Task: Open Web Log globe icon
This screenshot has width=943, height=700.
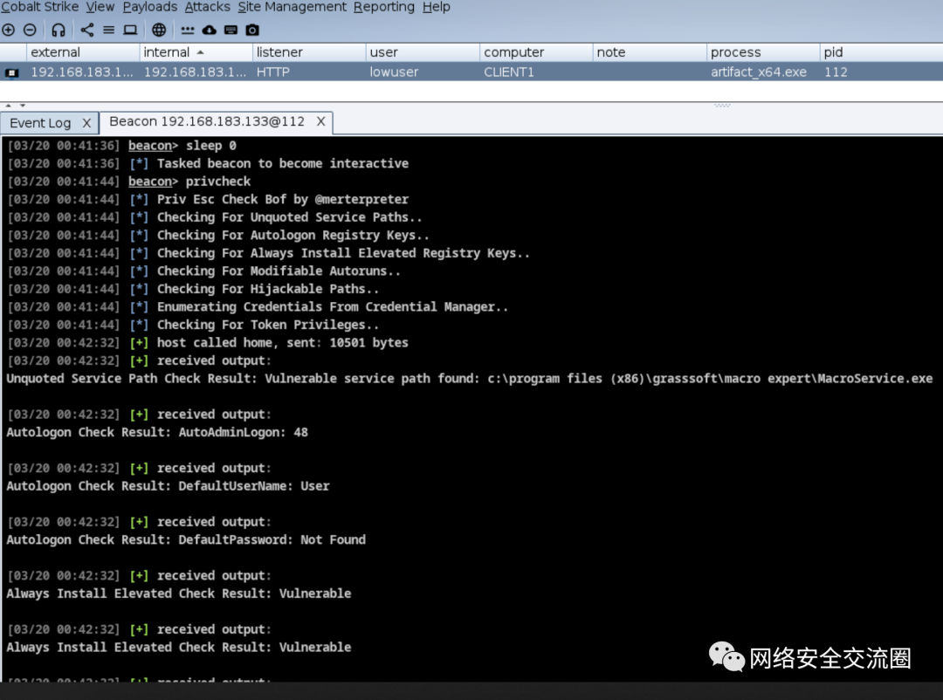Action: coord(159,30)
